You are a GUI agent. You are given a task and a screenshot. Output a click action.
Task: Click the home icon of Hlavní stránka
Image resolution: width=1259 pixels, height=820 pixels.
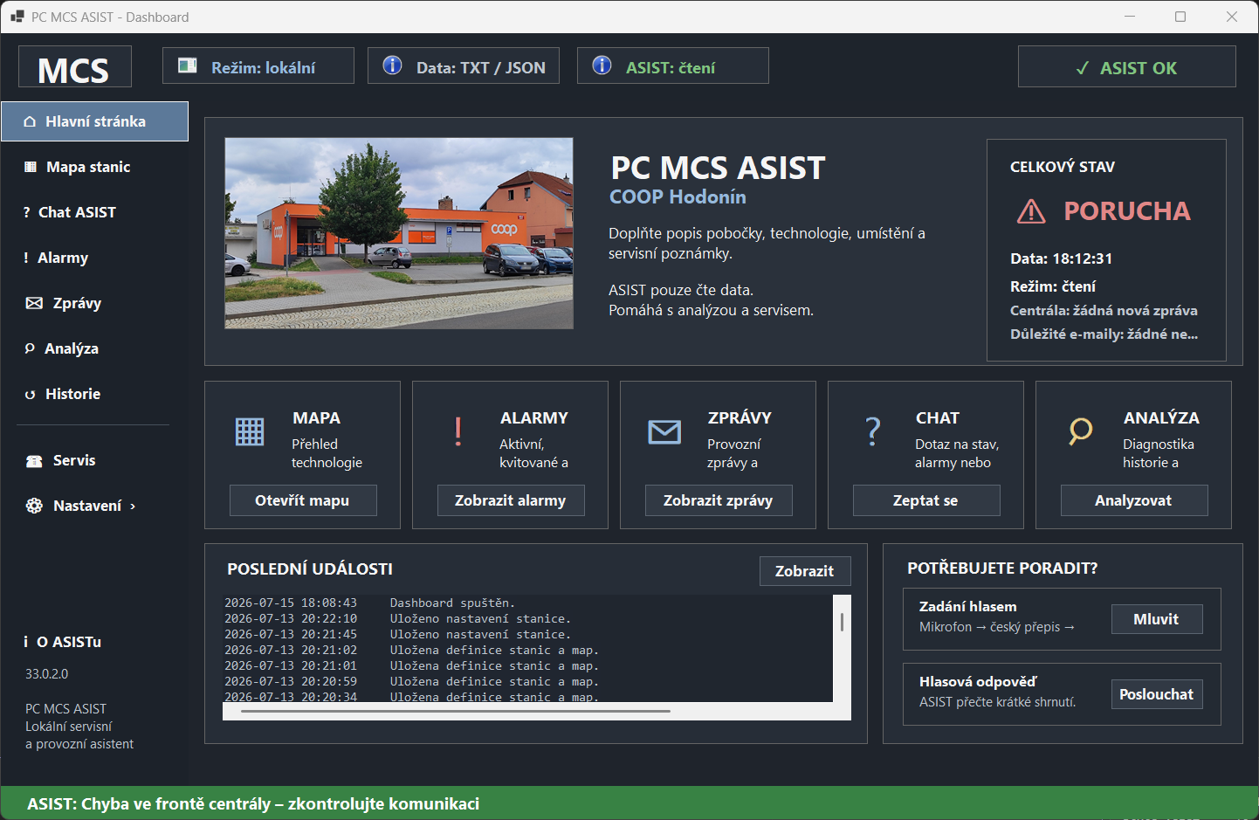click(x=30, y=121)
